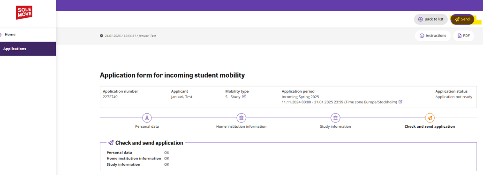Click Study information step label
Viewport: 483px width, 175px height.
(335, 126)
